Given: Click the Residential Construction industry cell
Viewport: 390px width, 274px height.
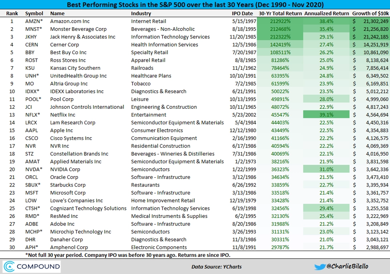Looking at the screenshot, I should pyautogui.click(x=161, y=146).
